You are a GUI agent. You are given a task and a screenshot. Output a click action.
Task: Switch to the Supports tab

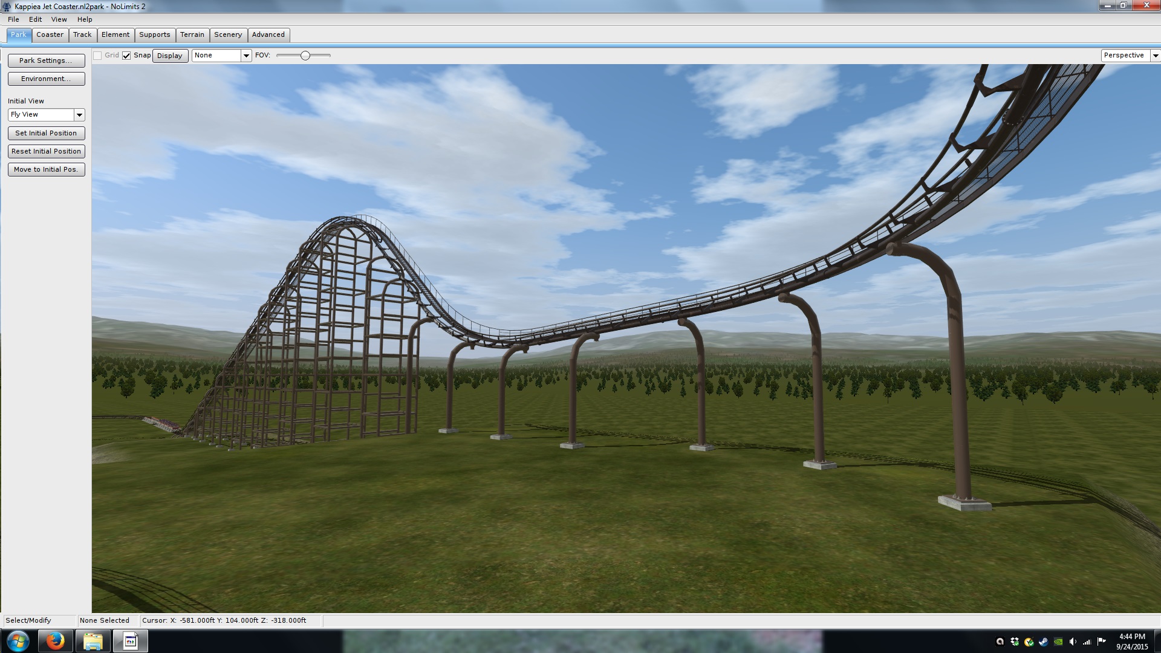pyautogui.click(x=155, y=34)
